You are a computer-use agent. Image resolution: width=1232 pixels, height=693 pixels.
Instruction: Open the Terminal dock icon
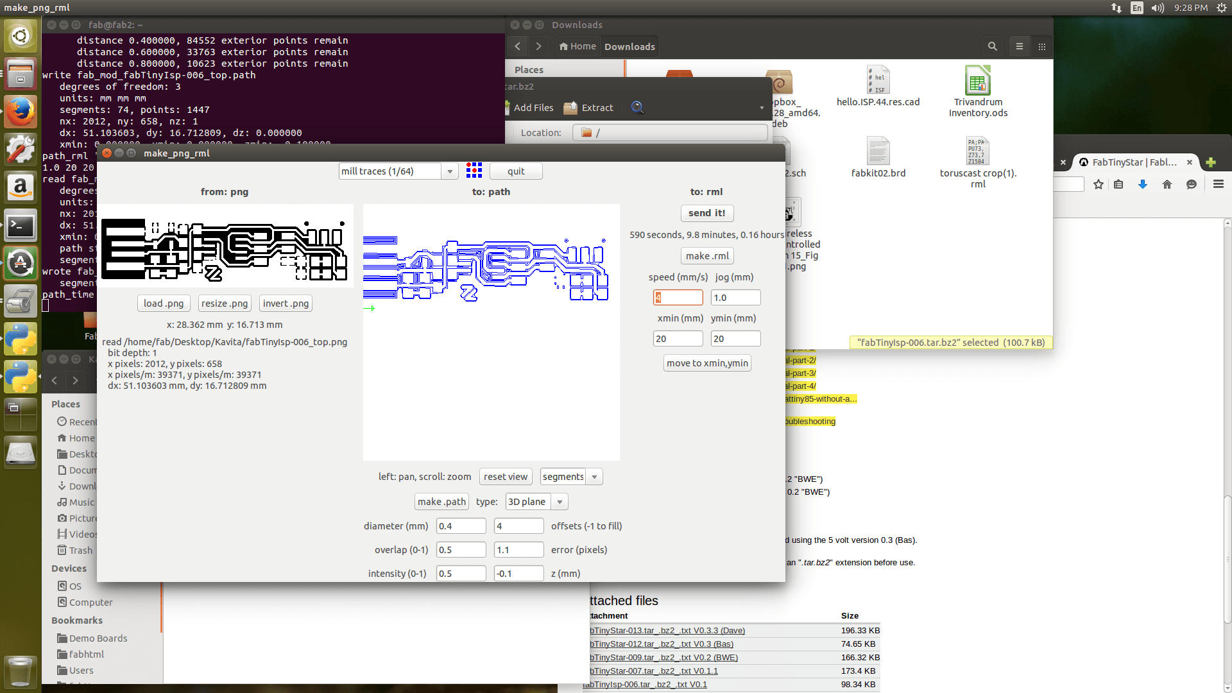[21, 225]
